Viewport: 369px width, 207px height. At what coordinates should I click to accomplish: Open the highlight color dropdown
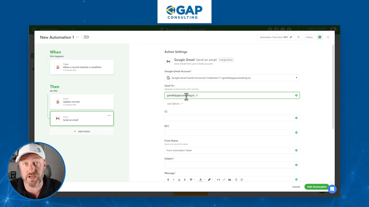point(210,180)
